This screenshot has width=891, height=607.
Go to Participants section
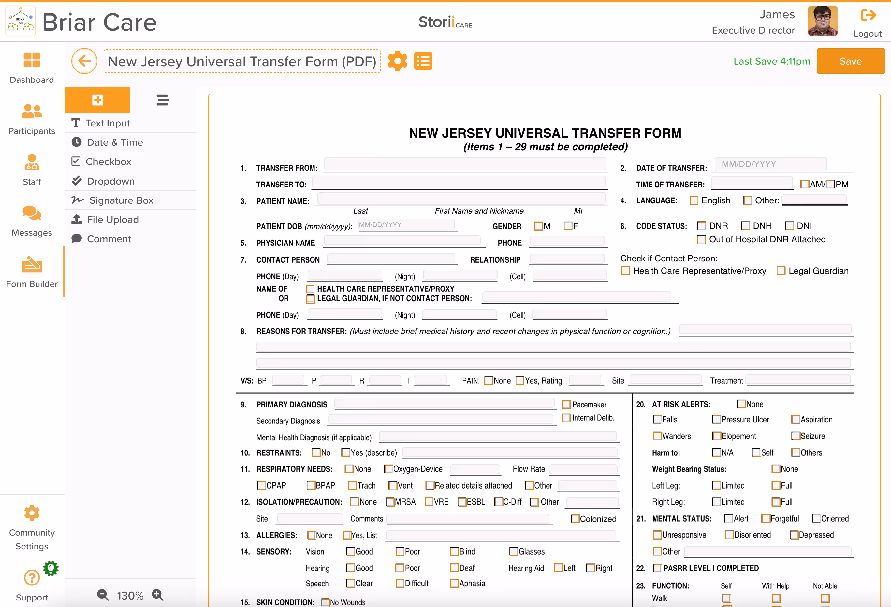[x=31, y=119]
